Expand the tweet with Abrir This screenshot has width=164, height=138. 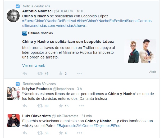[153, 72]
